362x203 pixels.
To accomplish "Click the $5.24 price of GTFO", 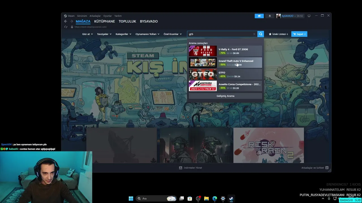I will tap(237, 76).
